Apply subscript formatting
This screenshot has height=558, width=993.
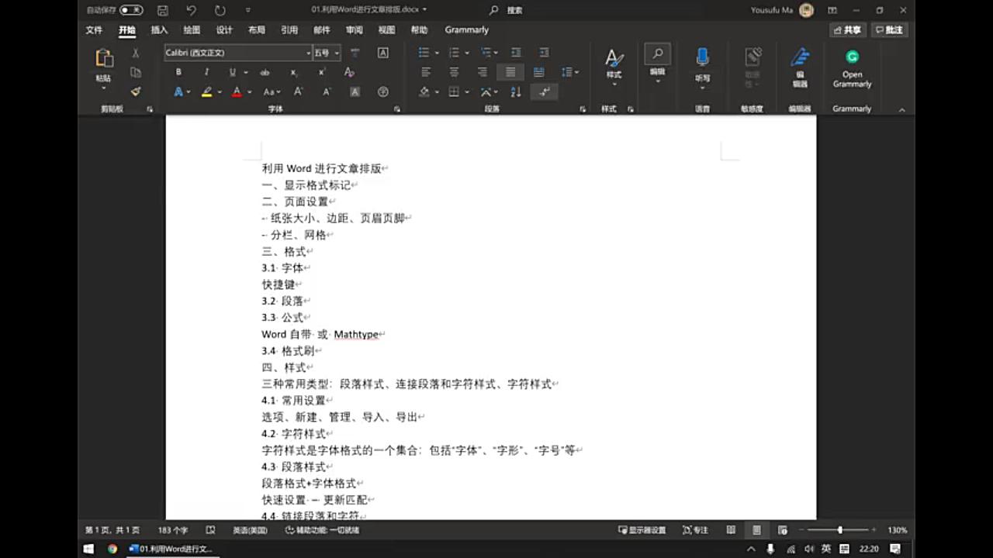point(293,72)
